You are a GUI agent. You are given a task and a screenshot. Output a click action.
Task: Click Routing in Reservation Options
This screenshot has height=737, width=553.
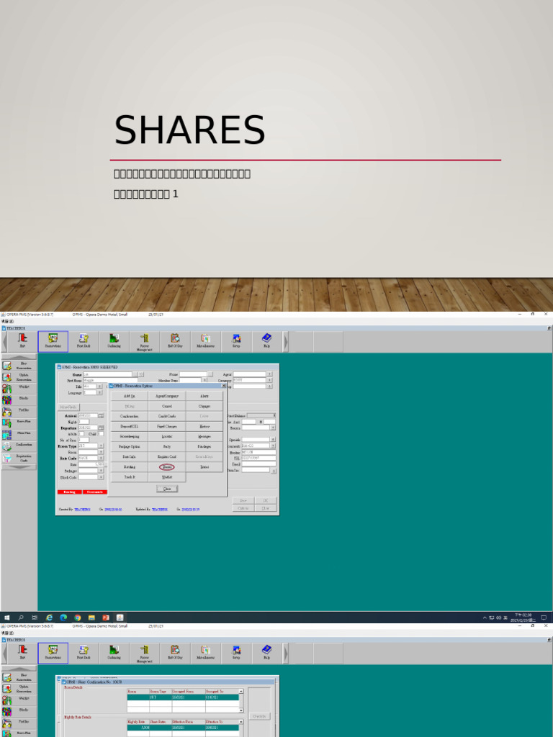tap(130, 466)
